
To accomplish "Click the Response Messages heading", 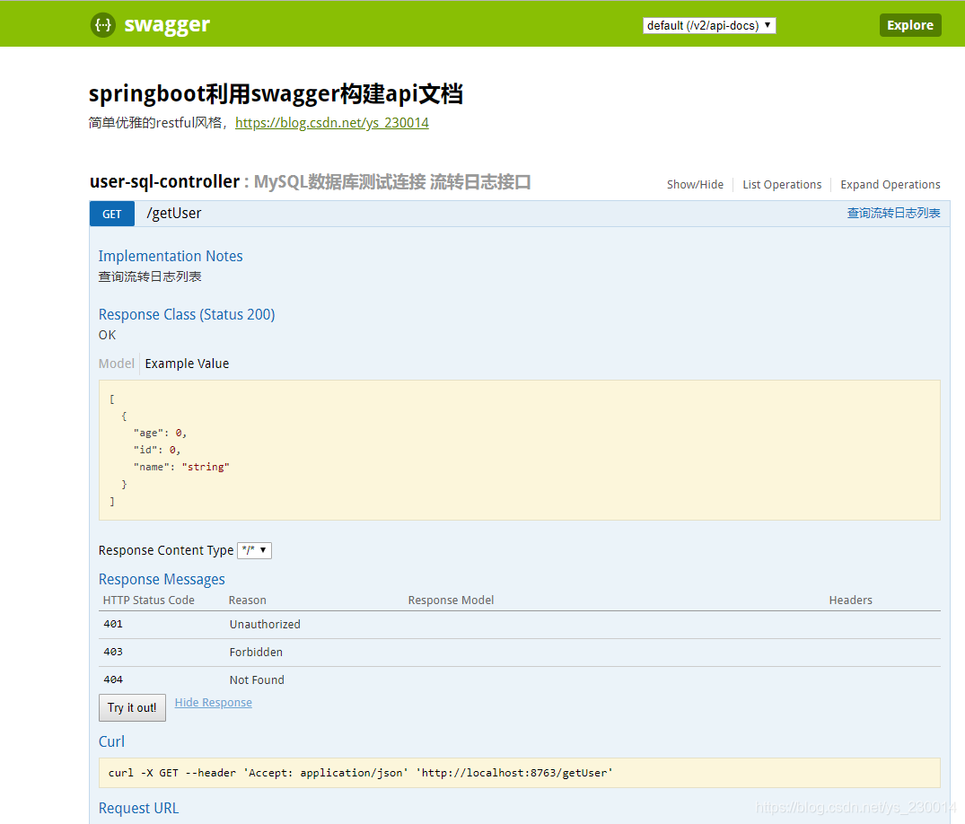I will [162, 579].
